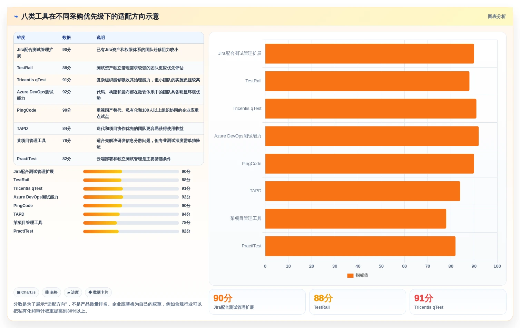Click the 指标值 legend label
520x328 pixels.
click(362, 275)
